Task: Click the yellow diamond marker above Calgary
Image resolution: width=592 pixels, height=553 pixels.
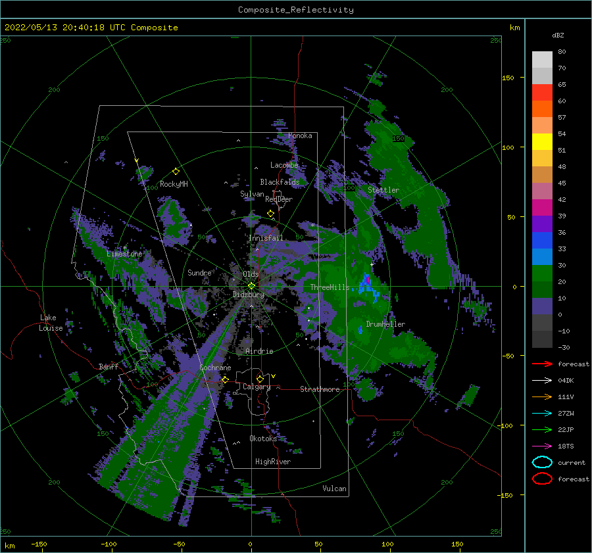Action: tap(260, 379)
